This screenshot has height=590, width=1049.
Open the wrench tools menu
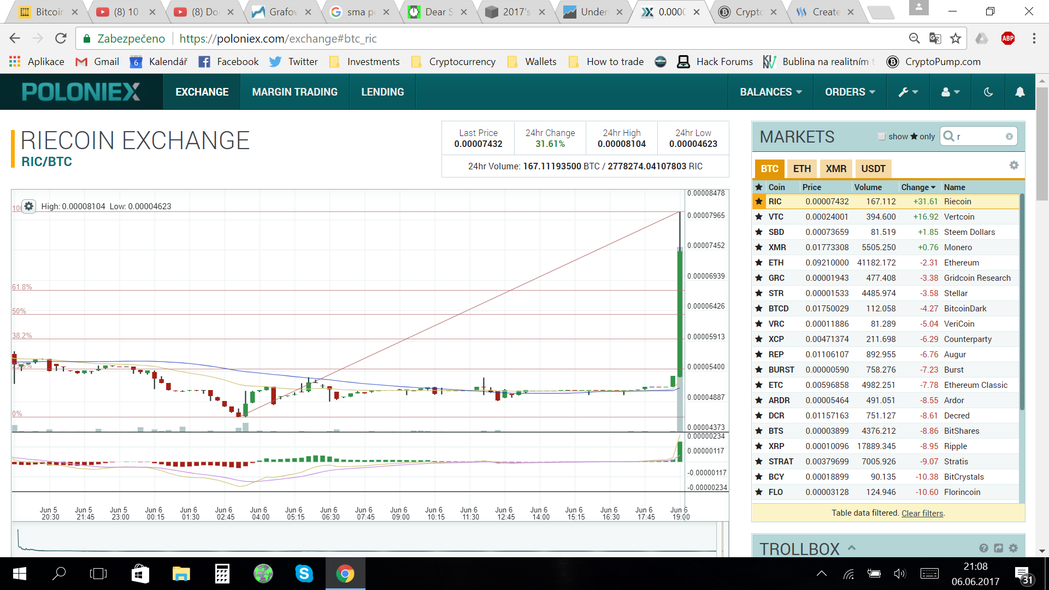908,92
